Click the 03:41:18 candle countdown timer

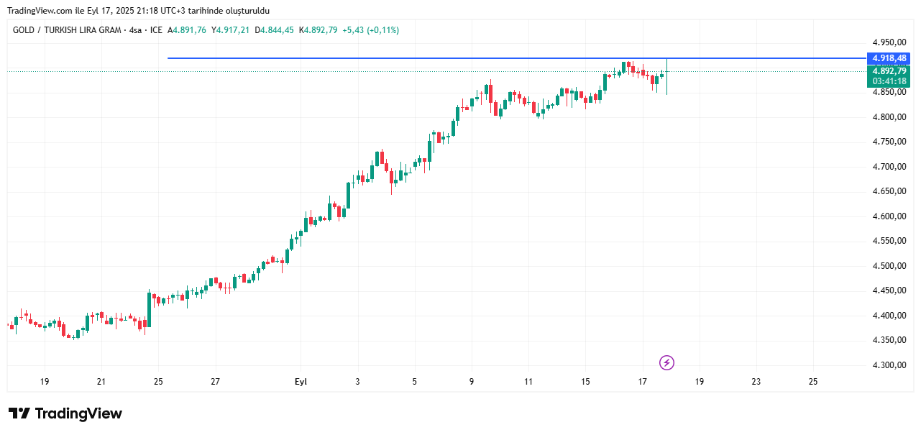(889, 81)
